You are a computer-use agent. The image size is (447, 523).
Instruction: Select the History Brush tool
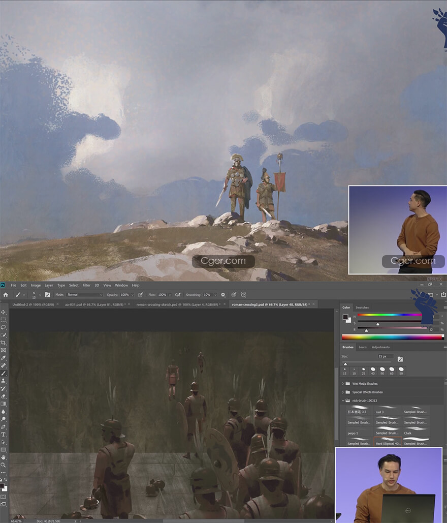[4, 389]
